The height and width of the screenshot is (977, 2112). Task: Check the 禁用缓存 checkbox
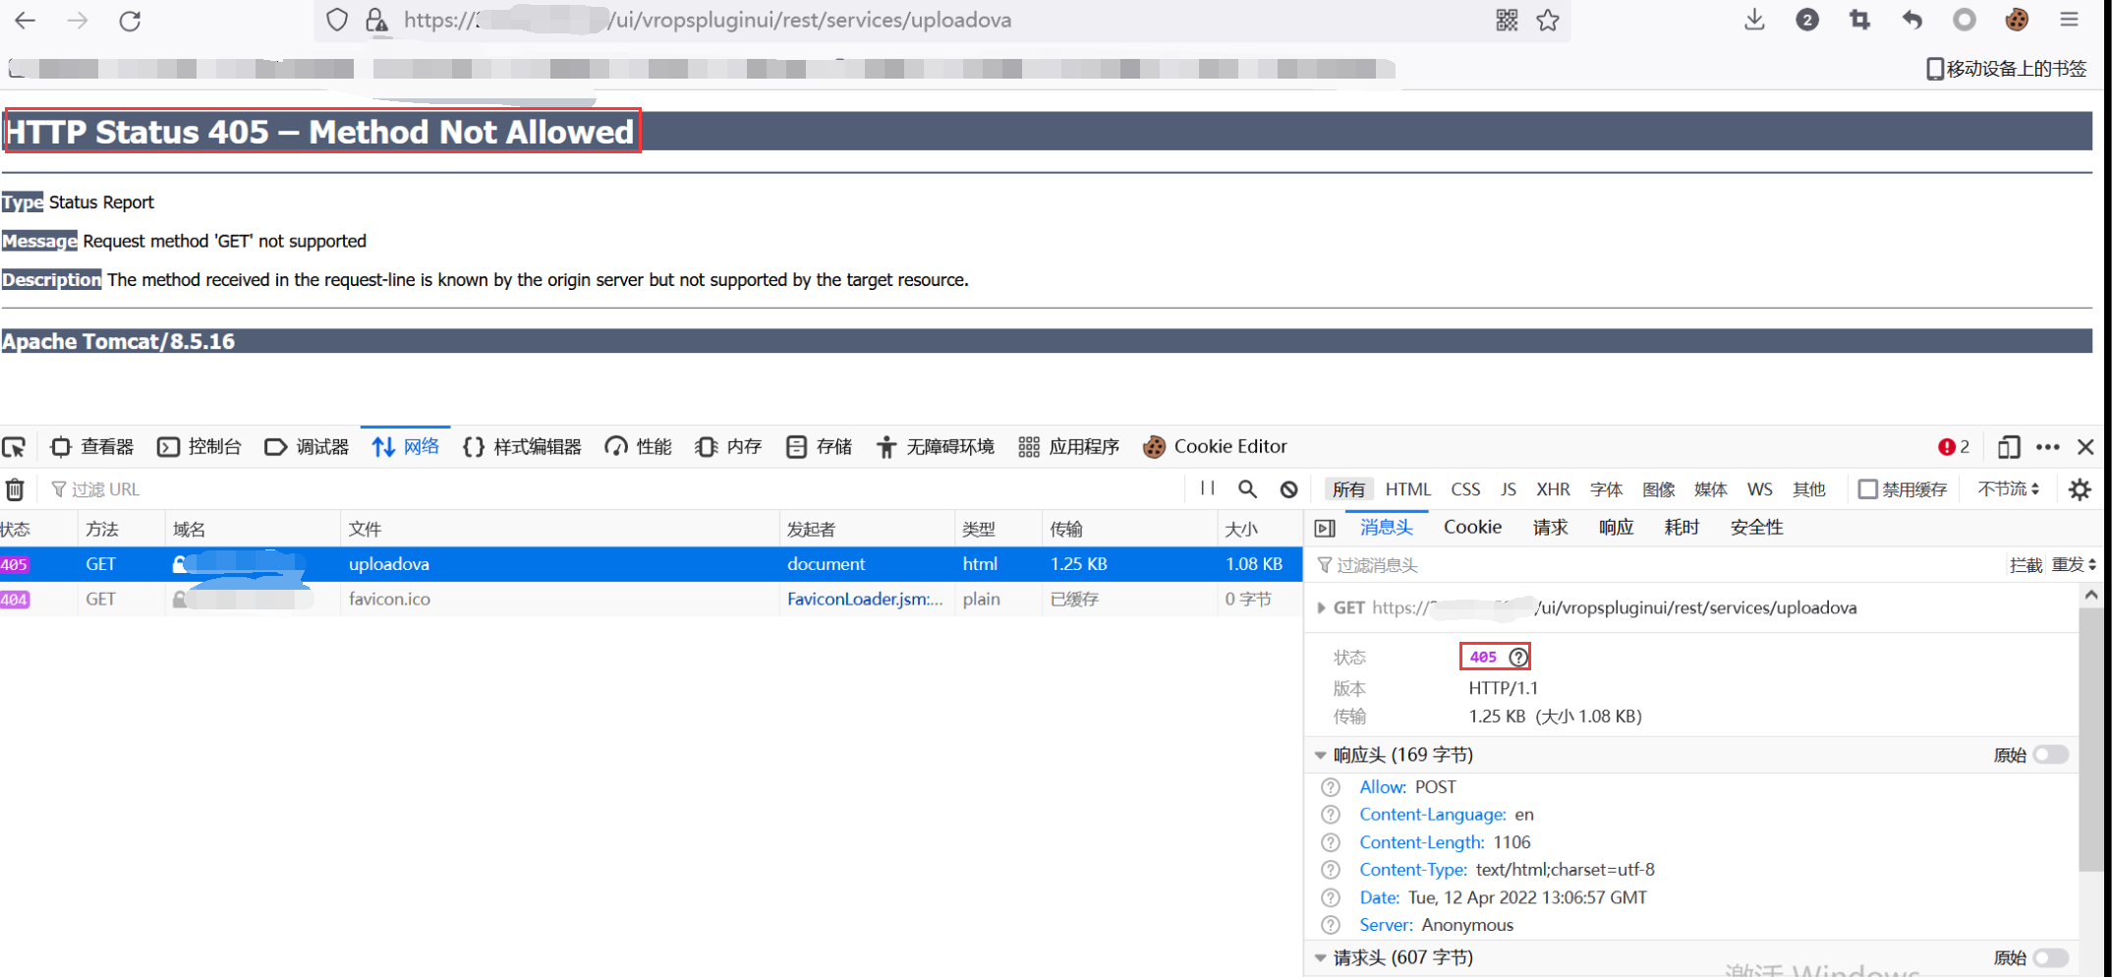pos(1868,488)
